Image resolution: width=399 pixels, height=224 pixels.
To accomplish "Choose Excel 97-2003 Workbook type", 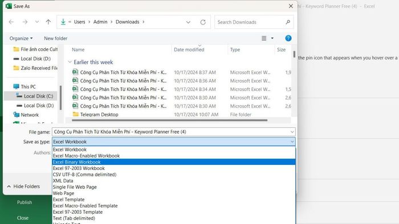I will (x=174, y=168).
